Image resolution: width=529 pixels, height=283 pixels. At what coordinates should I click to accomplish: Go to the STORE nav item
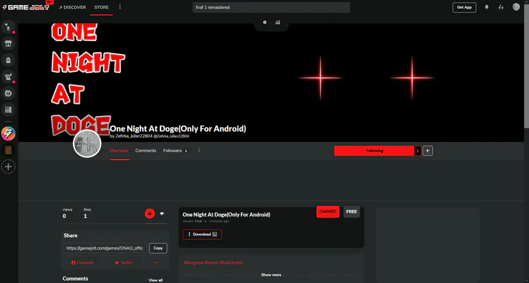coord(102,7)
